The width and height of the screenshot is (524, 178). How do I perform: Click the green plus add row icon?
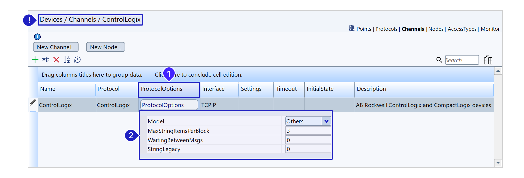pos(35,60)
